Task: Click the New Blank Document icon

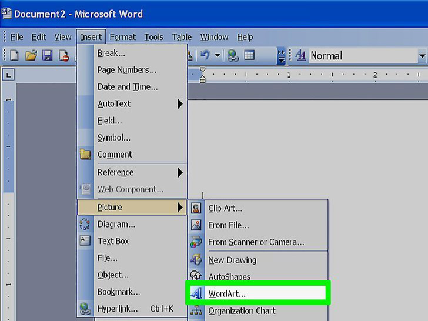Action: (x=14, y=55)
